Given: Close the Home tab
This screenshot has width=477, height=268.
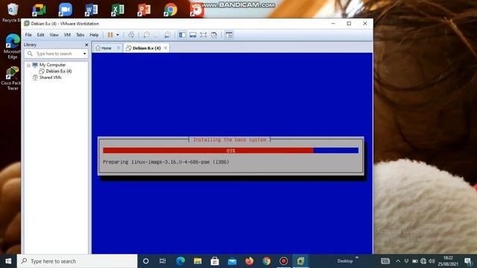Looking at the screenshot, I should pyautogui.click(x=119, y=48).
